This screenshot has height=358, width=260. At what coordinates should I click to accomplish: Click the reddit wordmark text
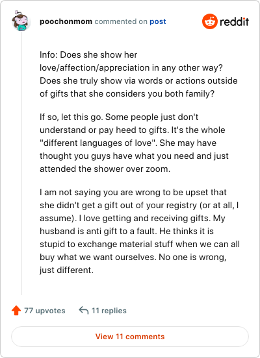click(234, 21)
